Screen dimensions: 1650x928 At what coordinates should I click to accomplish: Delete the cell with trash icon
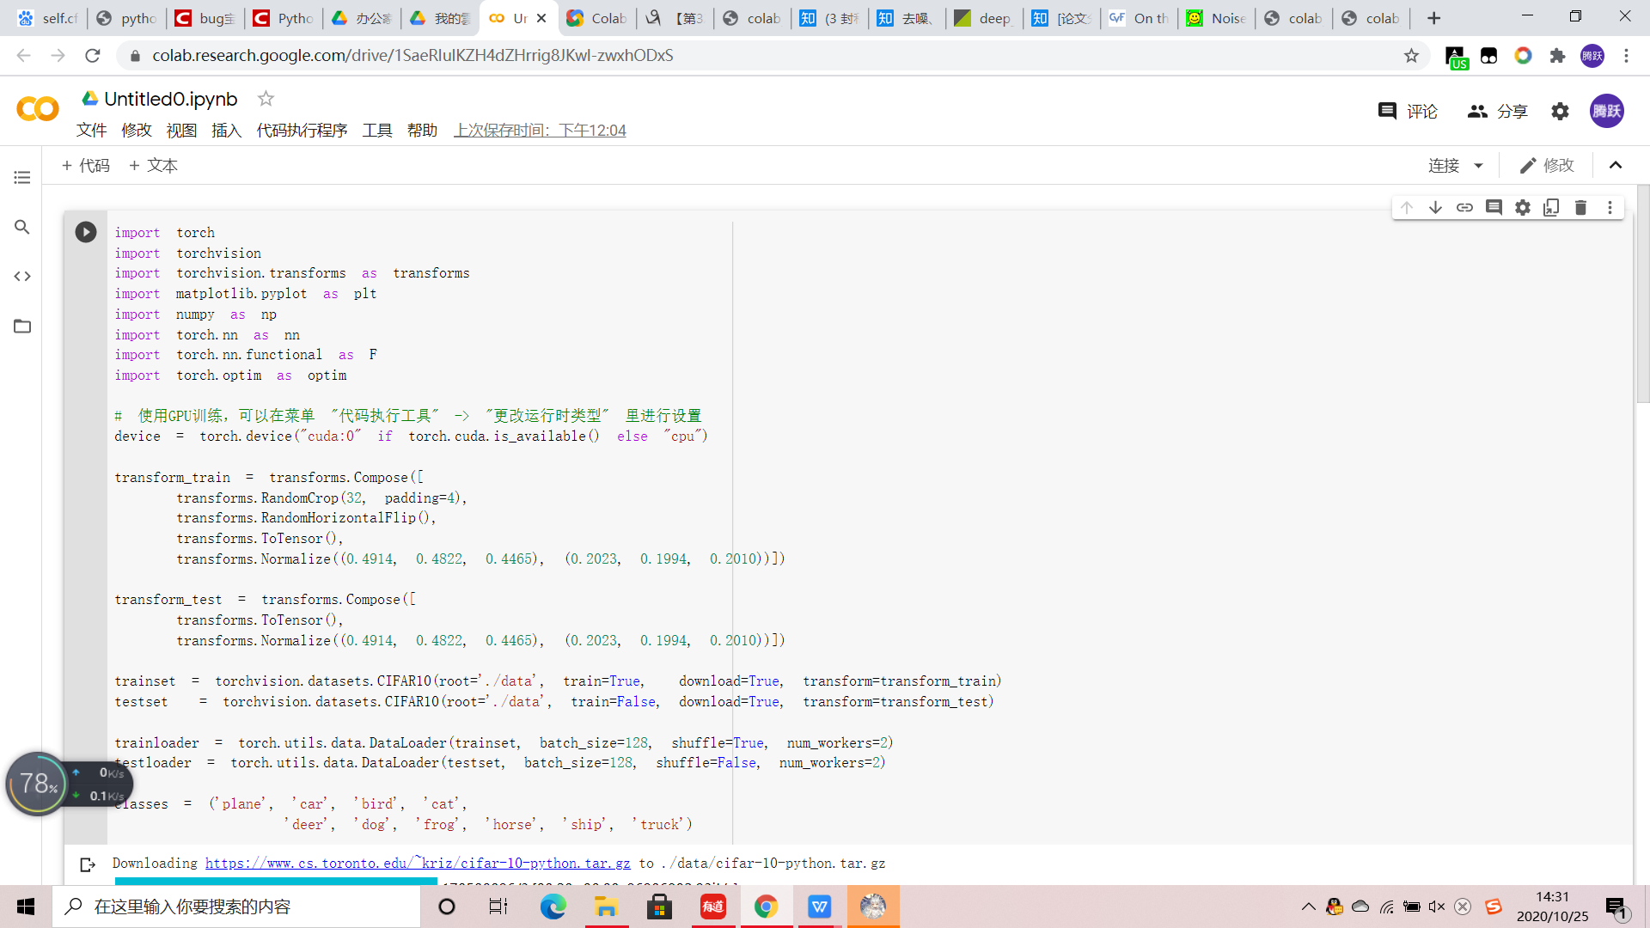pyautogui.click(x=1580, y=207)
